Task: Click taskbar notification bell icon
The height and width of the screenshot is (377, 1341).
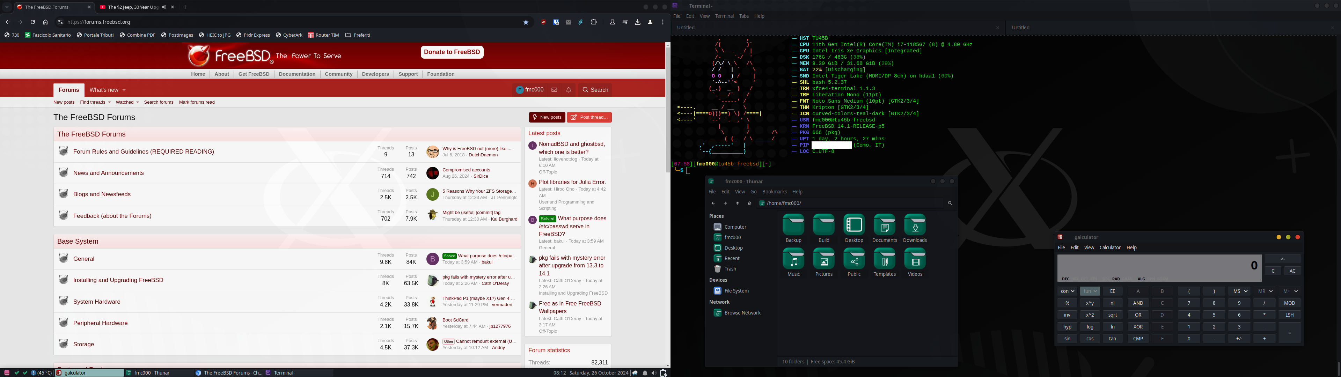Action: 645,373
